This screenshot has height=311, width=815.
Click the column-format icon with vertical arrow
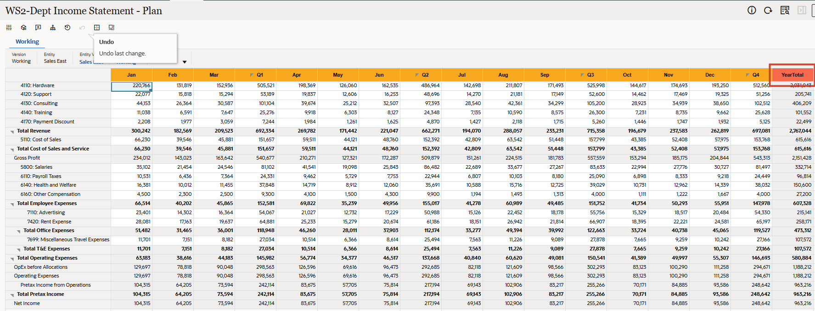pyautogui.click(x=112, y=28)
